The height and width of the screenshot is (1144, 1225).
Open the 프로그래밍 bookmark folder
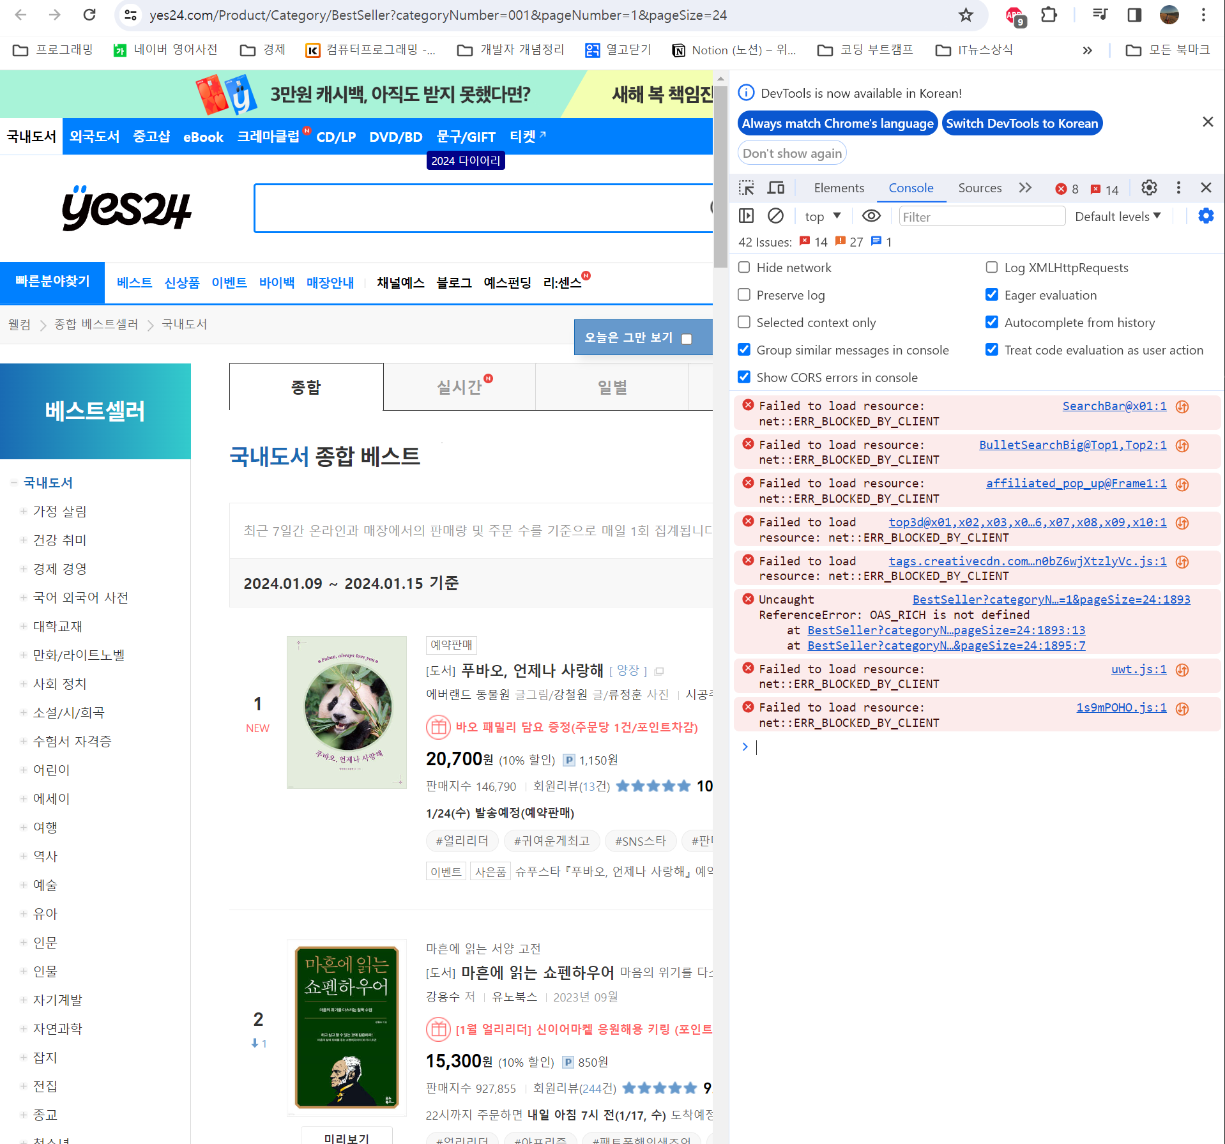point(53,50)
